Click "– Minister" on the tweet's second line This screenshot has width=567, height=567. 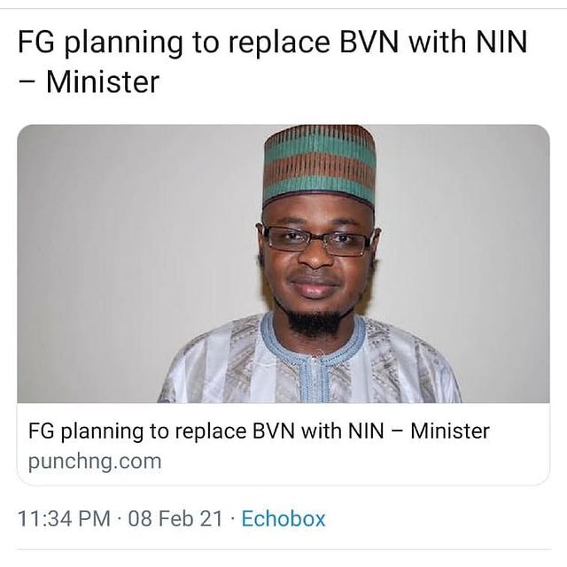(x=89, y=82)
